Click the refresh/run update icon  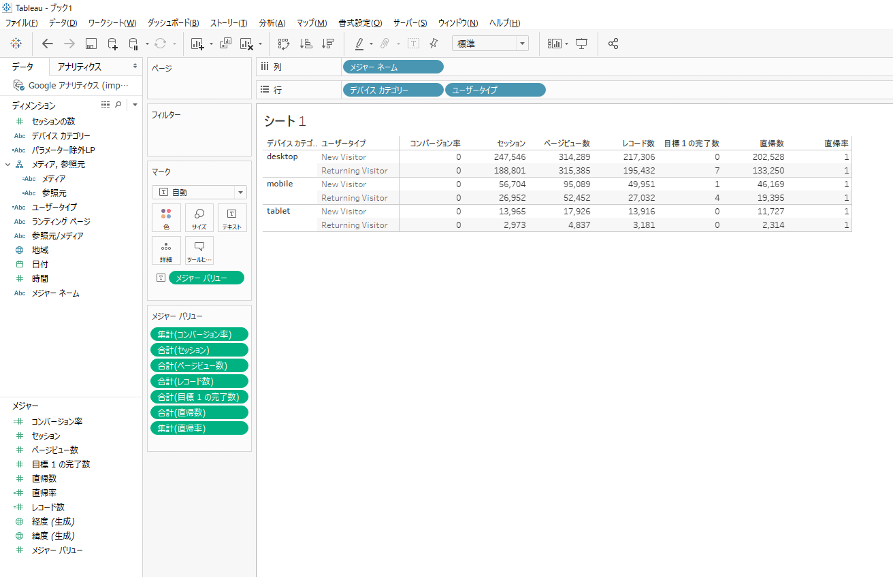tap(161, 44)
